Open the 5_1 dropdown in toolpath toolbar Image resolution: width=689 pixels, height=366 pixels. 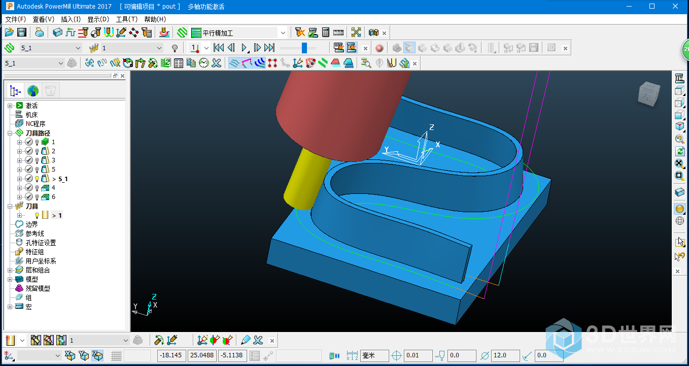tap(60, 63)
